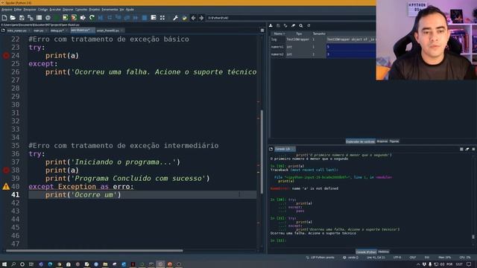
Task: Stop debugging with blue square icon
Action: point(145,18)
